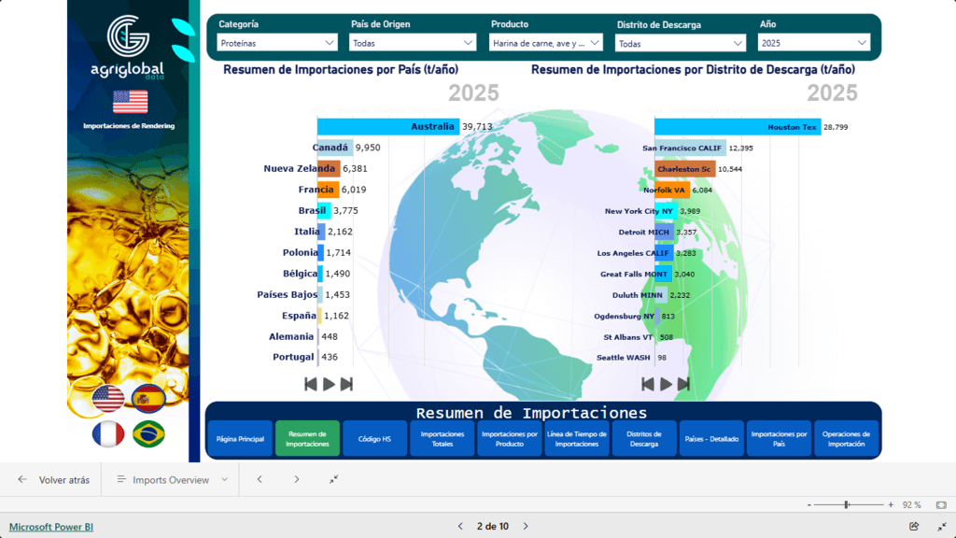Image resolution: width=956 pixels, height=538 pixels.
Task: Click the Spain flag icon
Action: tap(148, 399)
